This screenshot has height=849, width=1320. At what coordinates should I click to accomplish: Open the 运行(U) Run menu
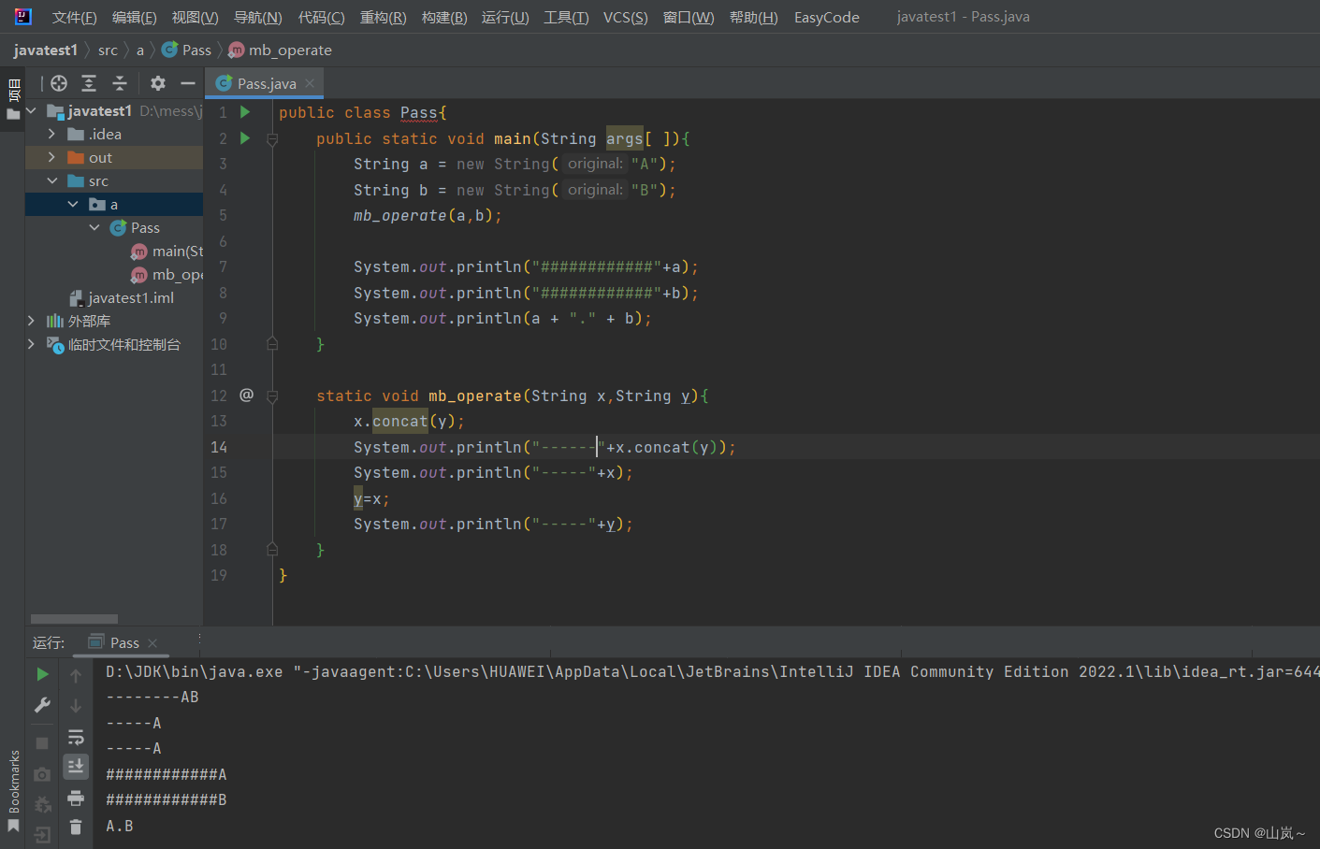[x=505, y=18]
